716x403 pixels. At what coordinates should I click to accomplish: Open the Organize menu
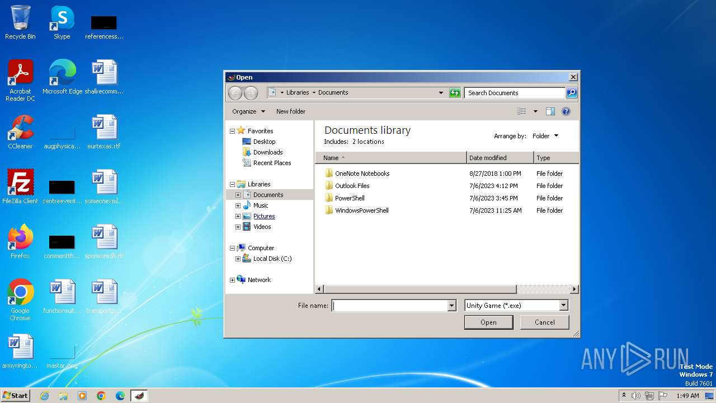248,111
